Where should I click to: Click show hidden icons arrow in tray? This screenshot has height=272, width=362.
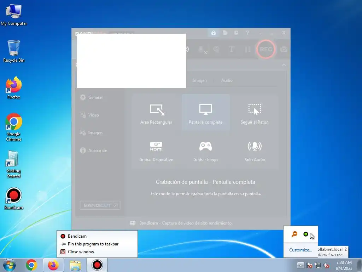[x=300, y=265]
